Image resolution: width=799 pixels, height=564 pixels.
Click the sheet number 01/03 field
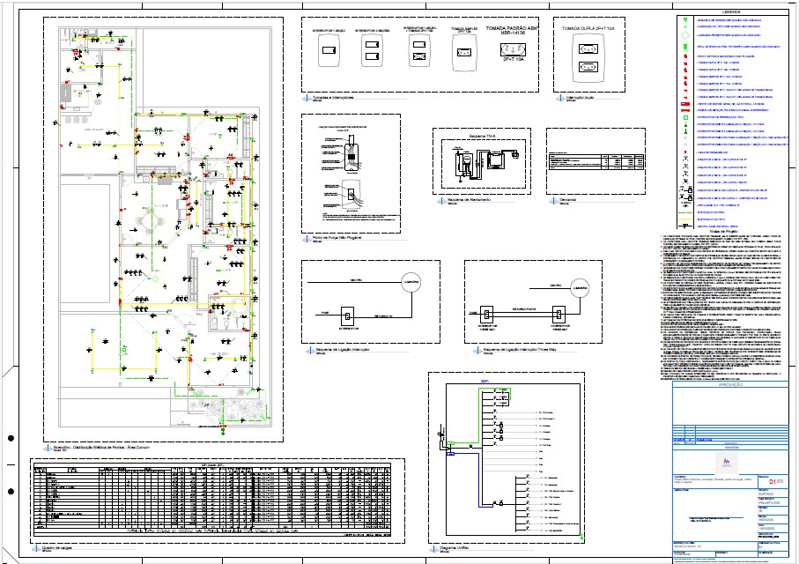click(776, 481)
